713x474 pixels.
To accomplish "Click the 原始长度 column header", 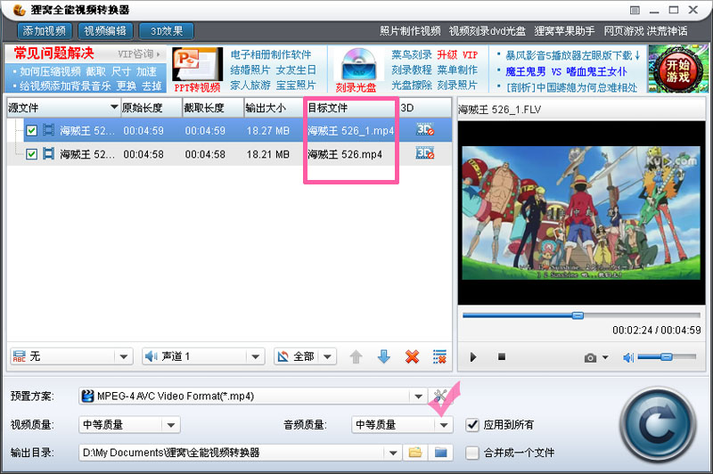I will tap(152, 108).
